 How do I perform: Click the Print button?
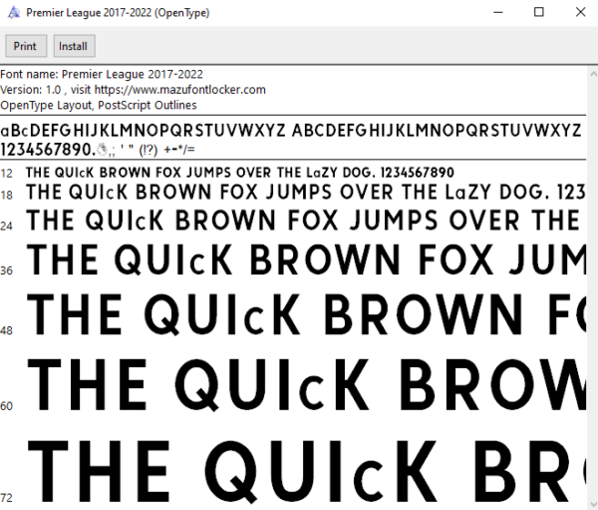(x=26, y=46)
